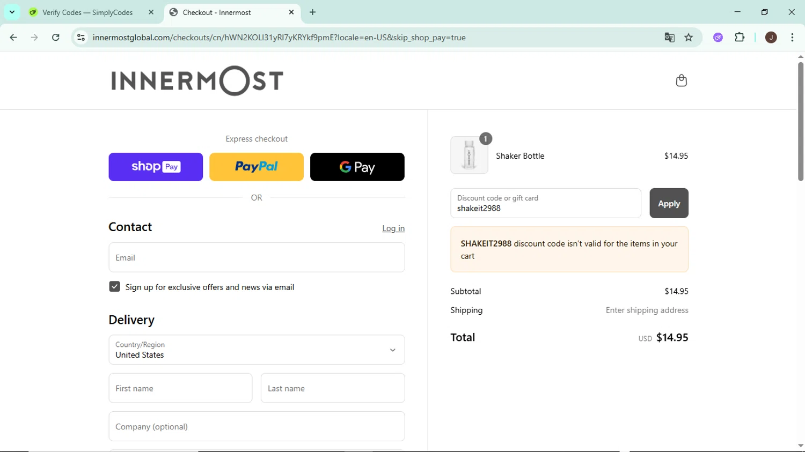Click the translate page icon
The height and width of the screenshot is (452, 805).
669,38
